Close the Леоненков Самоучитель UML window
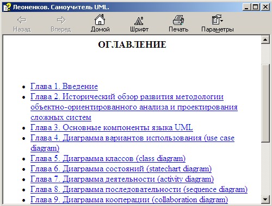Viewport: 272px width, 206px height. [x=265, y=7]
